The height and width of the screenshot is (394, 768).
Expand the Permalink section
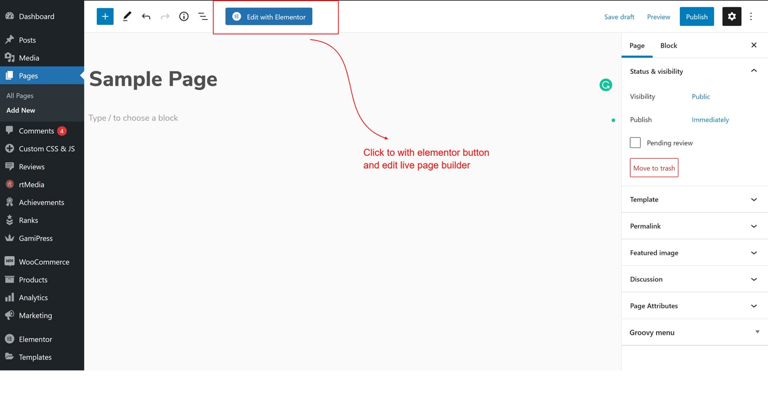click(694, 226)
